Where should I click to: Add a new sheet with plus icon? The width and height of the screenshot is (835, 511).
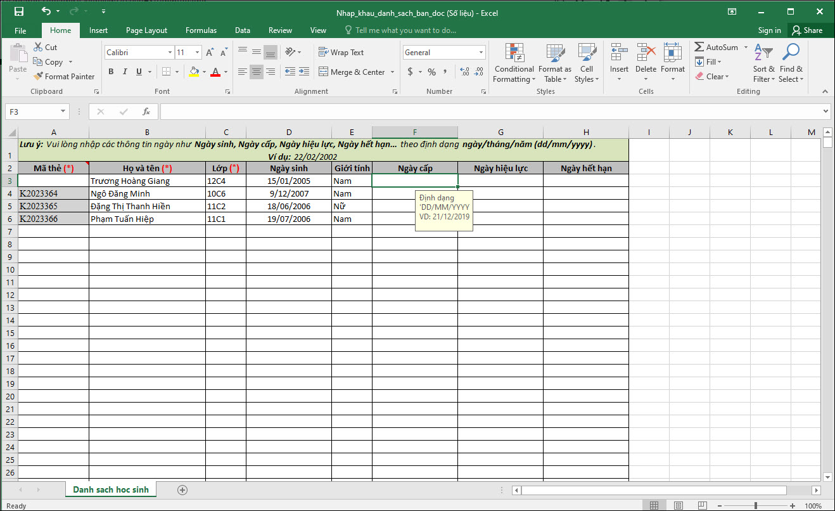[x=182, y=490]
